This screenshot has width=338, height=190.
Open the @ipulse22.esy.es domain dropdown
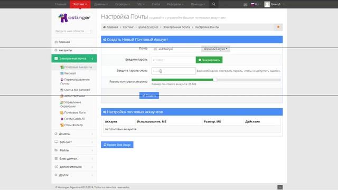click(215, 49)
